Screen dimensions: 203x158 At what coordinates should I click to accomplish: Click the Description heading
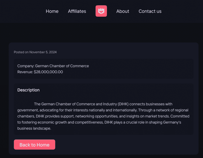28,90
